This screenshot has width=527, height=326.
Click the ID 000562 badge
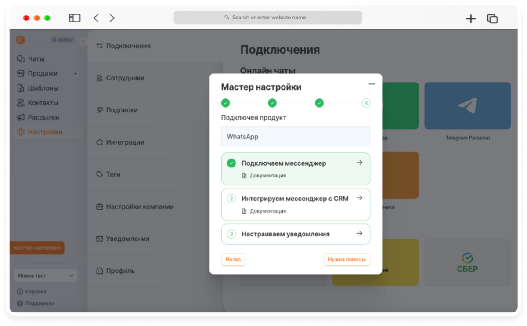pyautogui.click(x=63, y=40)
